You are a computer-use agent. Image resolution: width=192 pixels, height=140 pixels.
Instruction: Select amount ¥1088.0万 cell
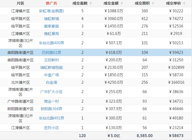pos(114,11)
